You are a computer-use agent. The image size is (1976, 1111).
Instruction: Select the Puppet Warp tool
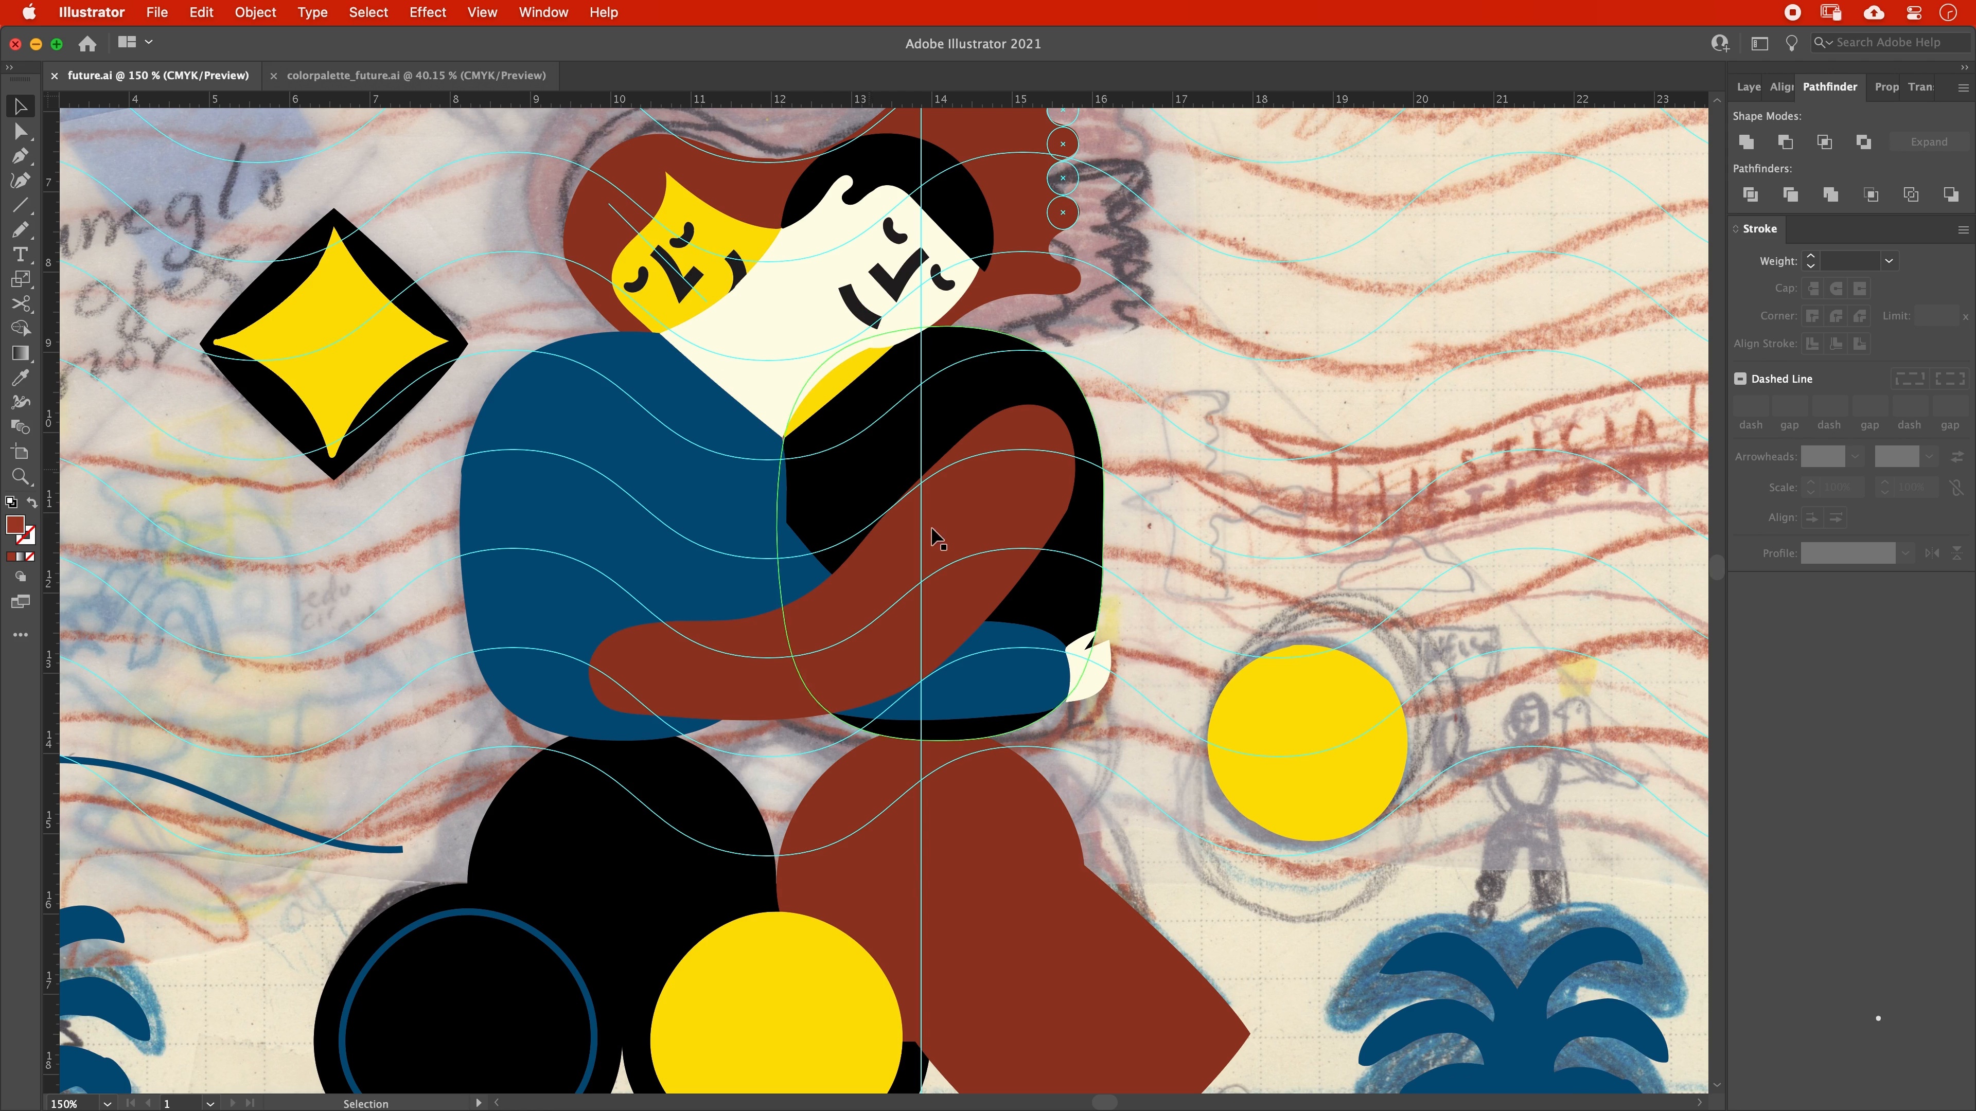click(21, 402)
